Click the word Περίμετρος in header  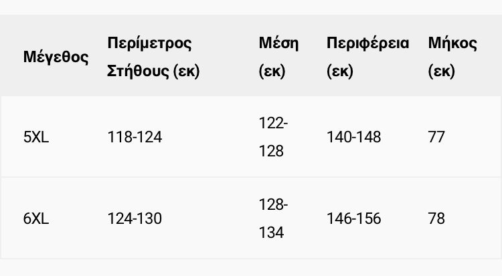point(149,43)
